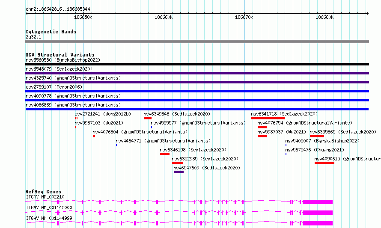Click the DGV Structural Variants track title
This screenshot has height=228, width=381.
60,55
